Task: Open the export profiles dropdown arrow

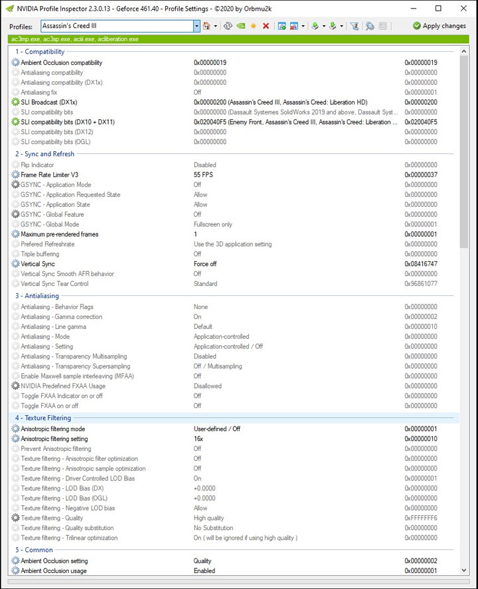Action: (x=323, y=26)
